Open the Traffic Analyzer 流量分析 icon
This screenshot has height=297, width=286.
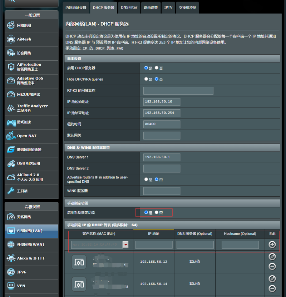[x=11, y=108]
